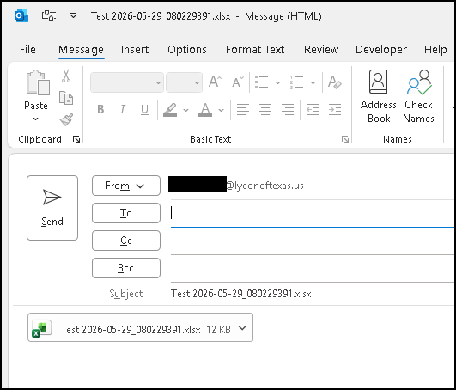Click the Center align icon

[265, 110]
